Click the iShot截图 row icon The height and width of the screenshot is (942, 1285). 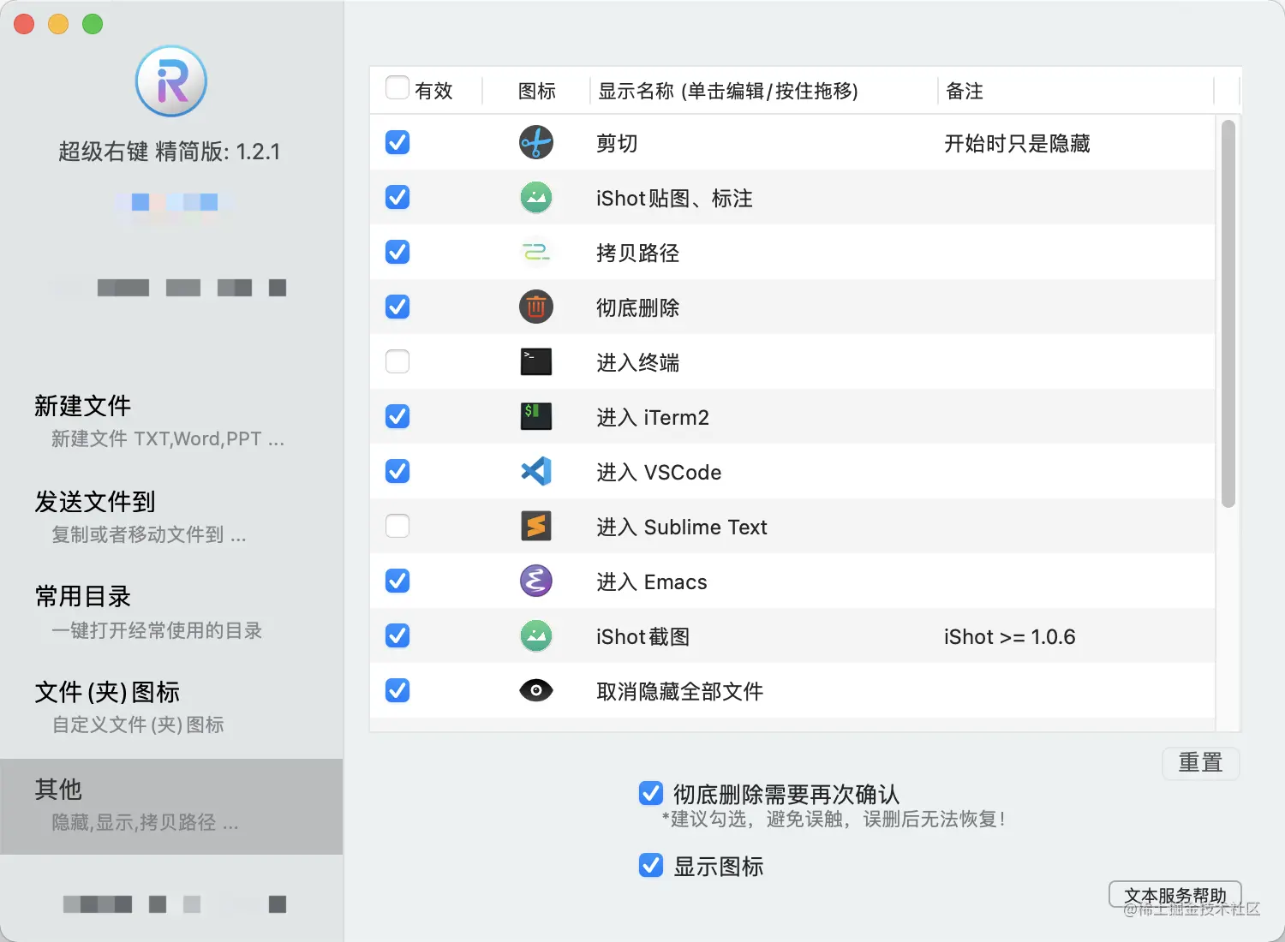point(536,635)
